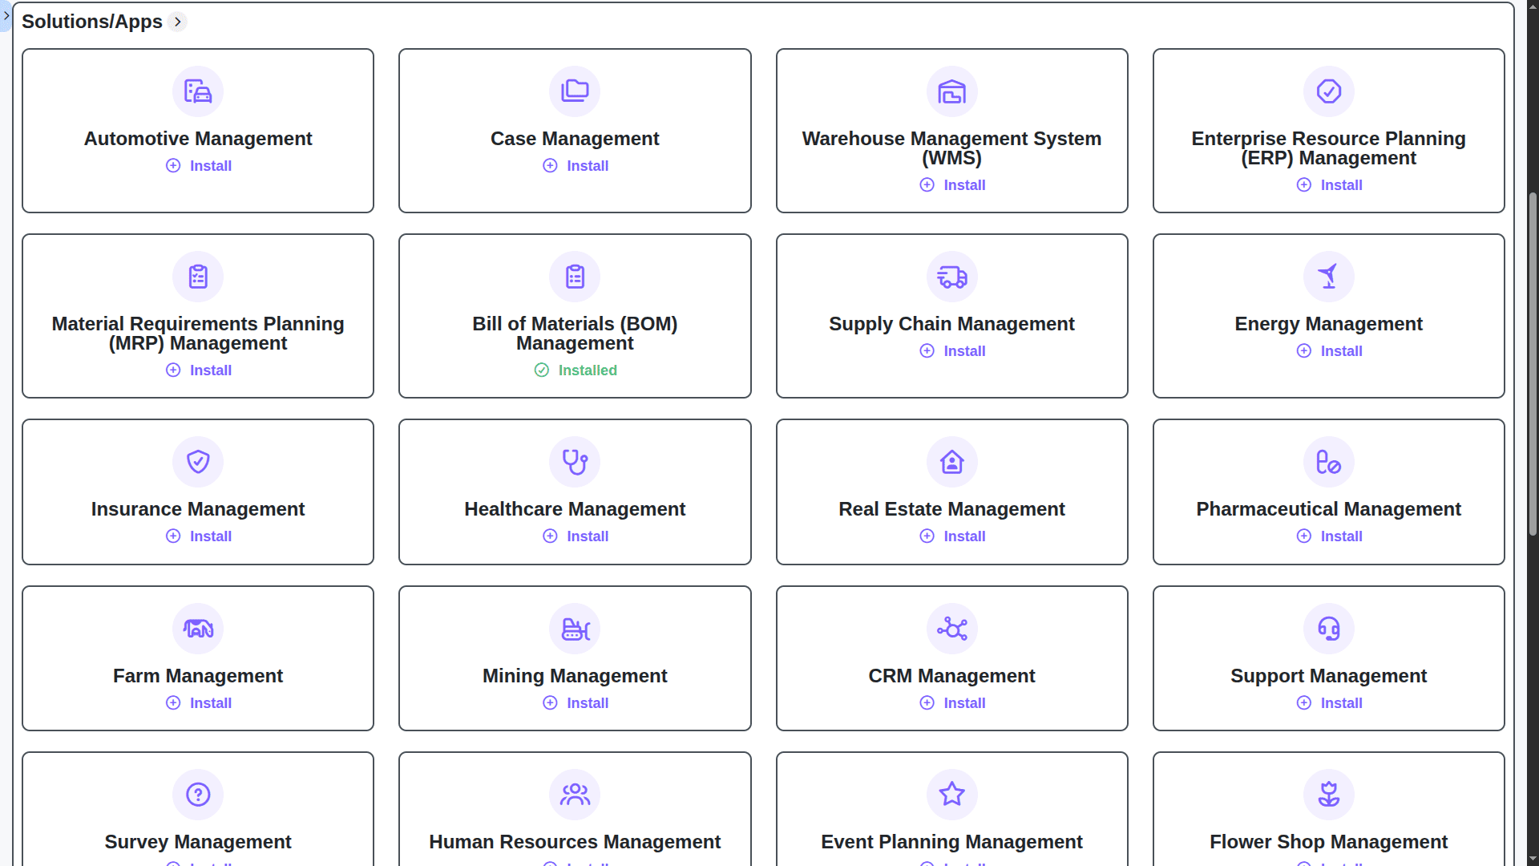The image size is (1539, 866).
Task: Click the Supply Chain Management truck icon
Action: click(951, 277)
